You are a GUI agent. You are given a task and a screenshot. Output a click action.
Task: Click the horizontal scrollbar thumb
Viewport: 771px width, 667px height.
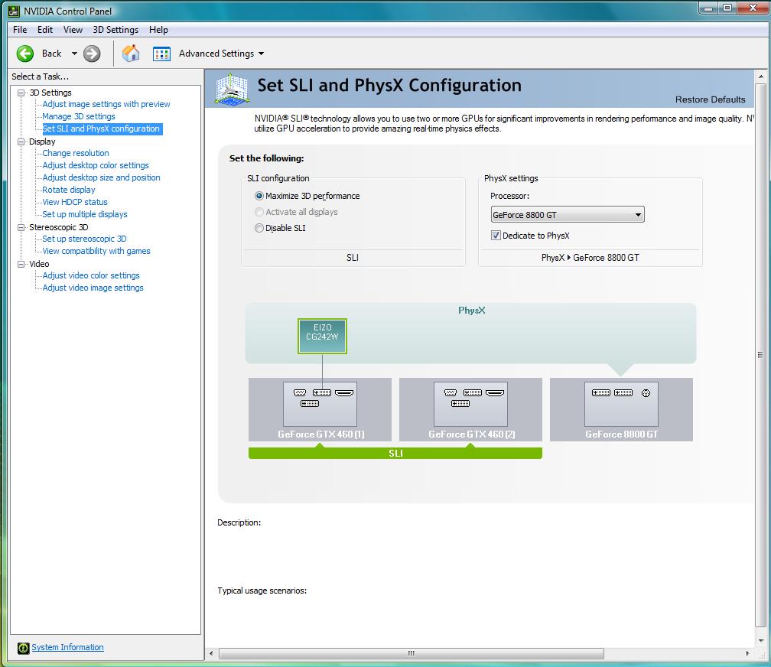point(411,653)
